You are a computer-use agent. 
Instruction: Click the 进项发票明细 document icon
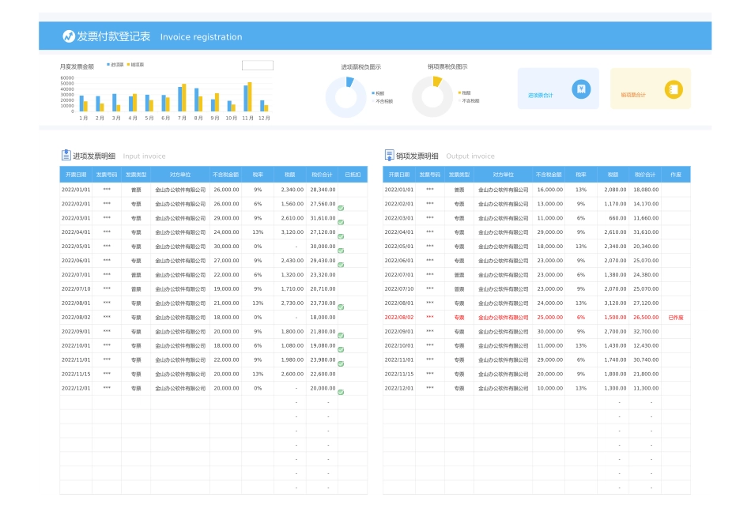pos(68,155)
